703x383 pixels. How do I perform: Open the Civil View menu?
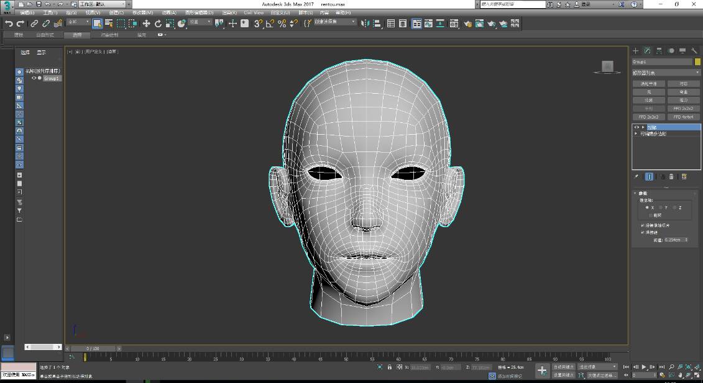tap(253, 12)
